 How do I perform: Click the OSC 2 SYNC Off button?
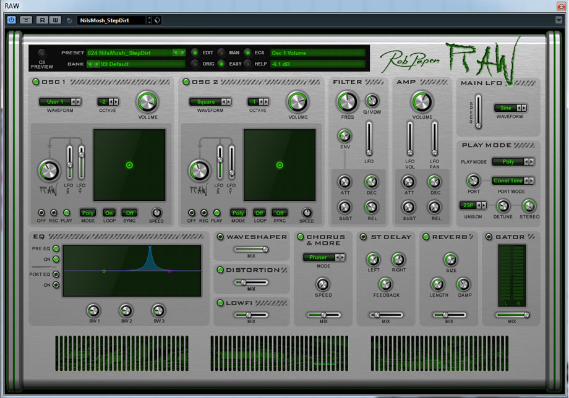280,213
